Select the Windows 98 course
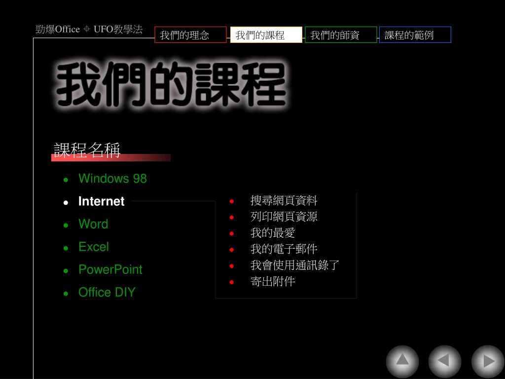 click(112, 179)
